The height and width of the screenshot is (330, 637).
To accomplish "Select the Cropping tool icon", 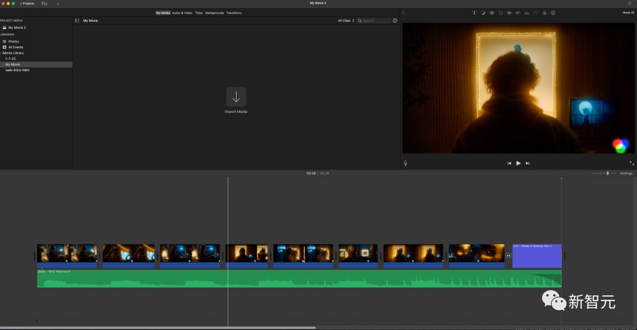I will (501, 13).
